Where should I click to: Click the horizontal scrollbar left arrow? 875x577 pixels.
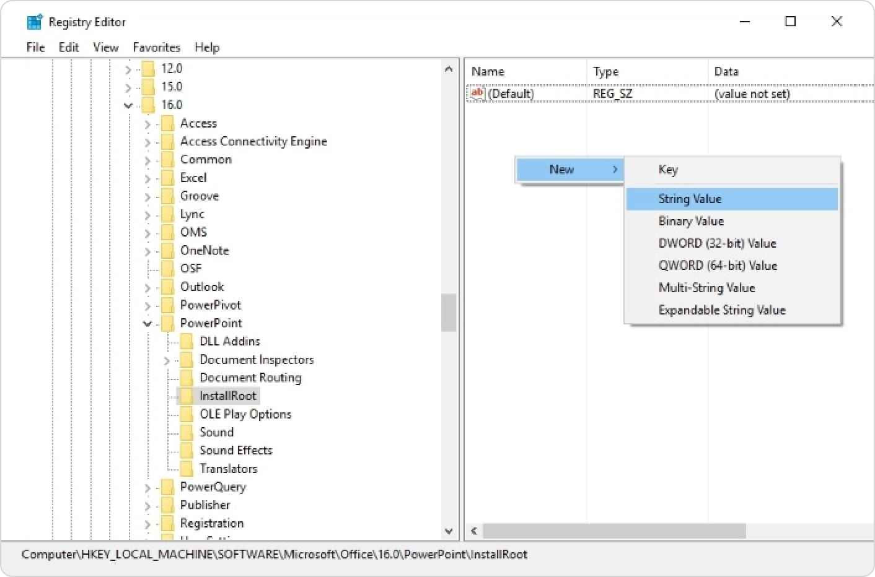pyautogui.click(x=474, y=531)
